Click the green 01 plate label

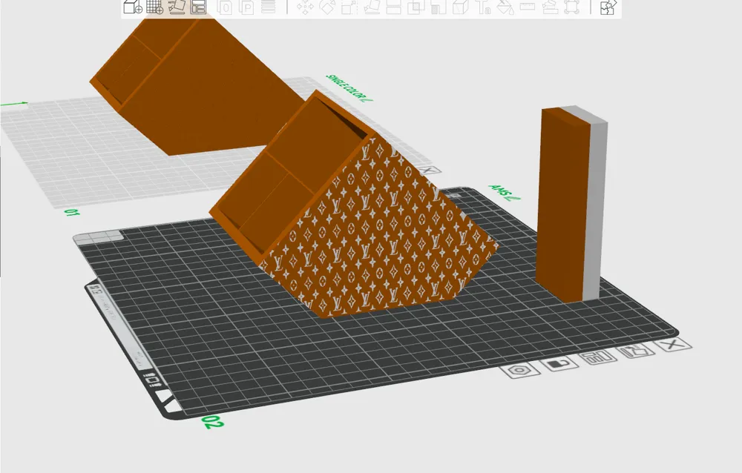pyautogui.click(x=72, y=212)
